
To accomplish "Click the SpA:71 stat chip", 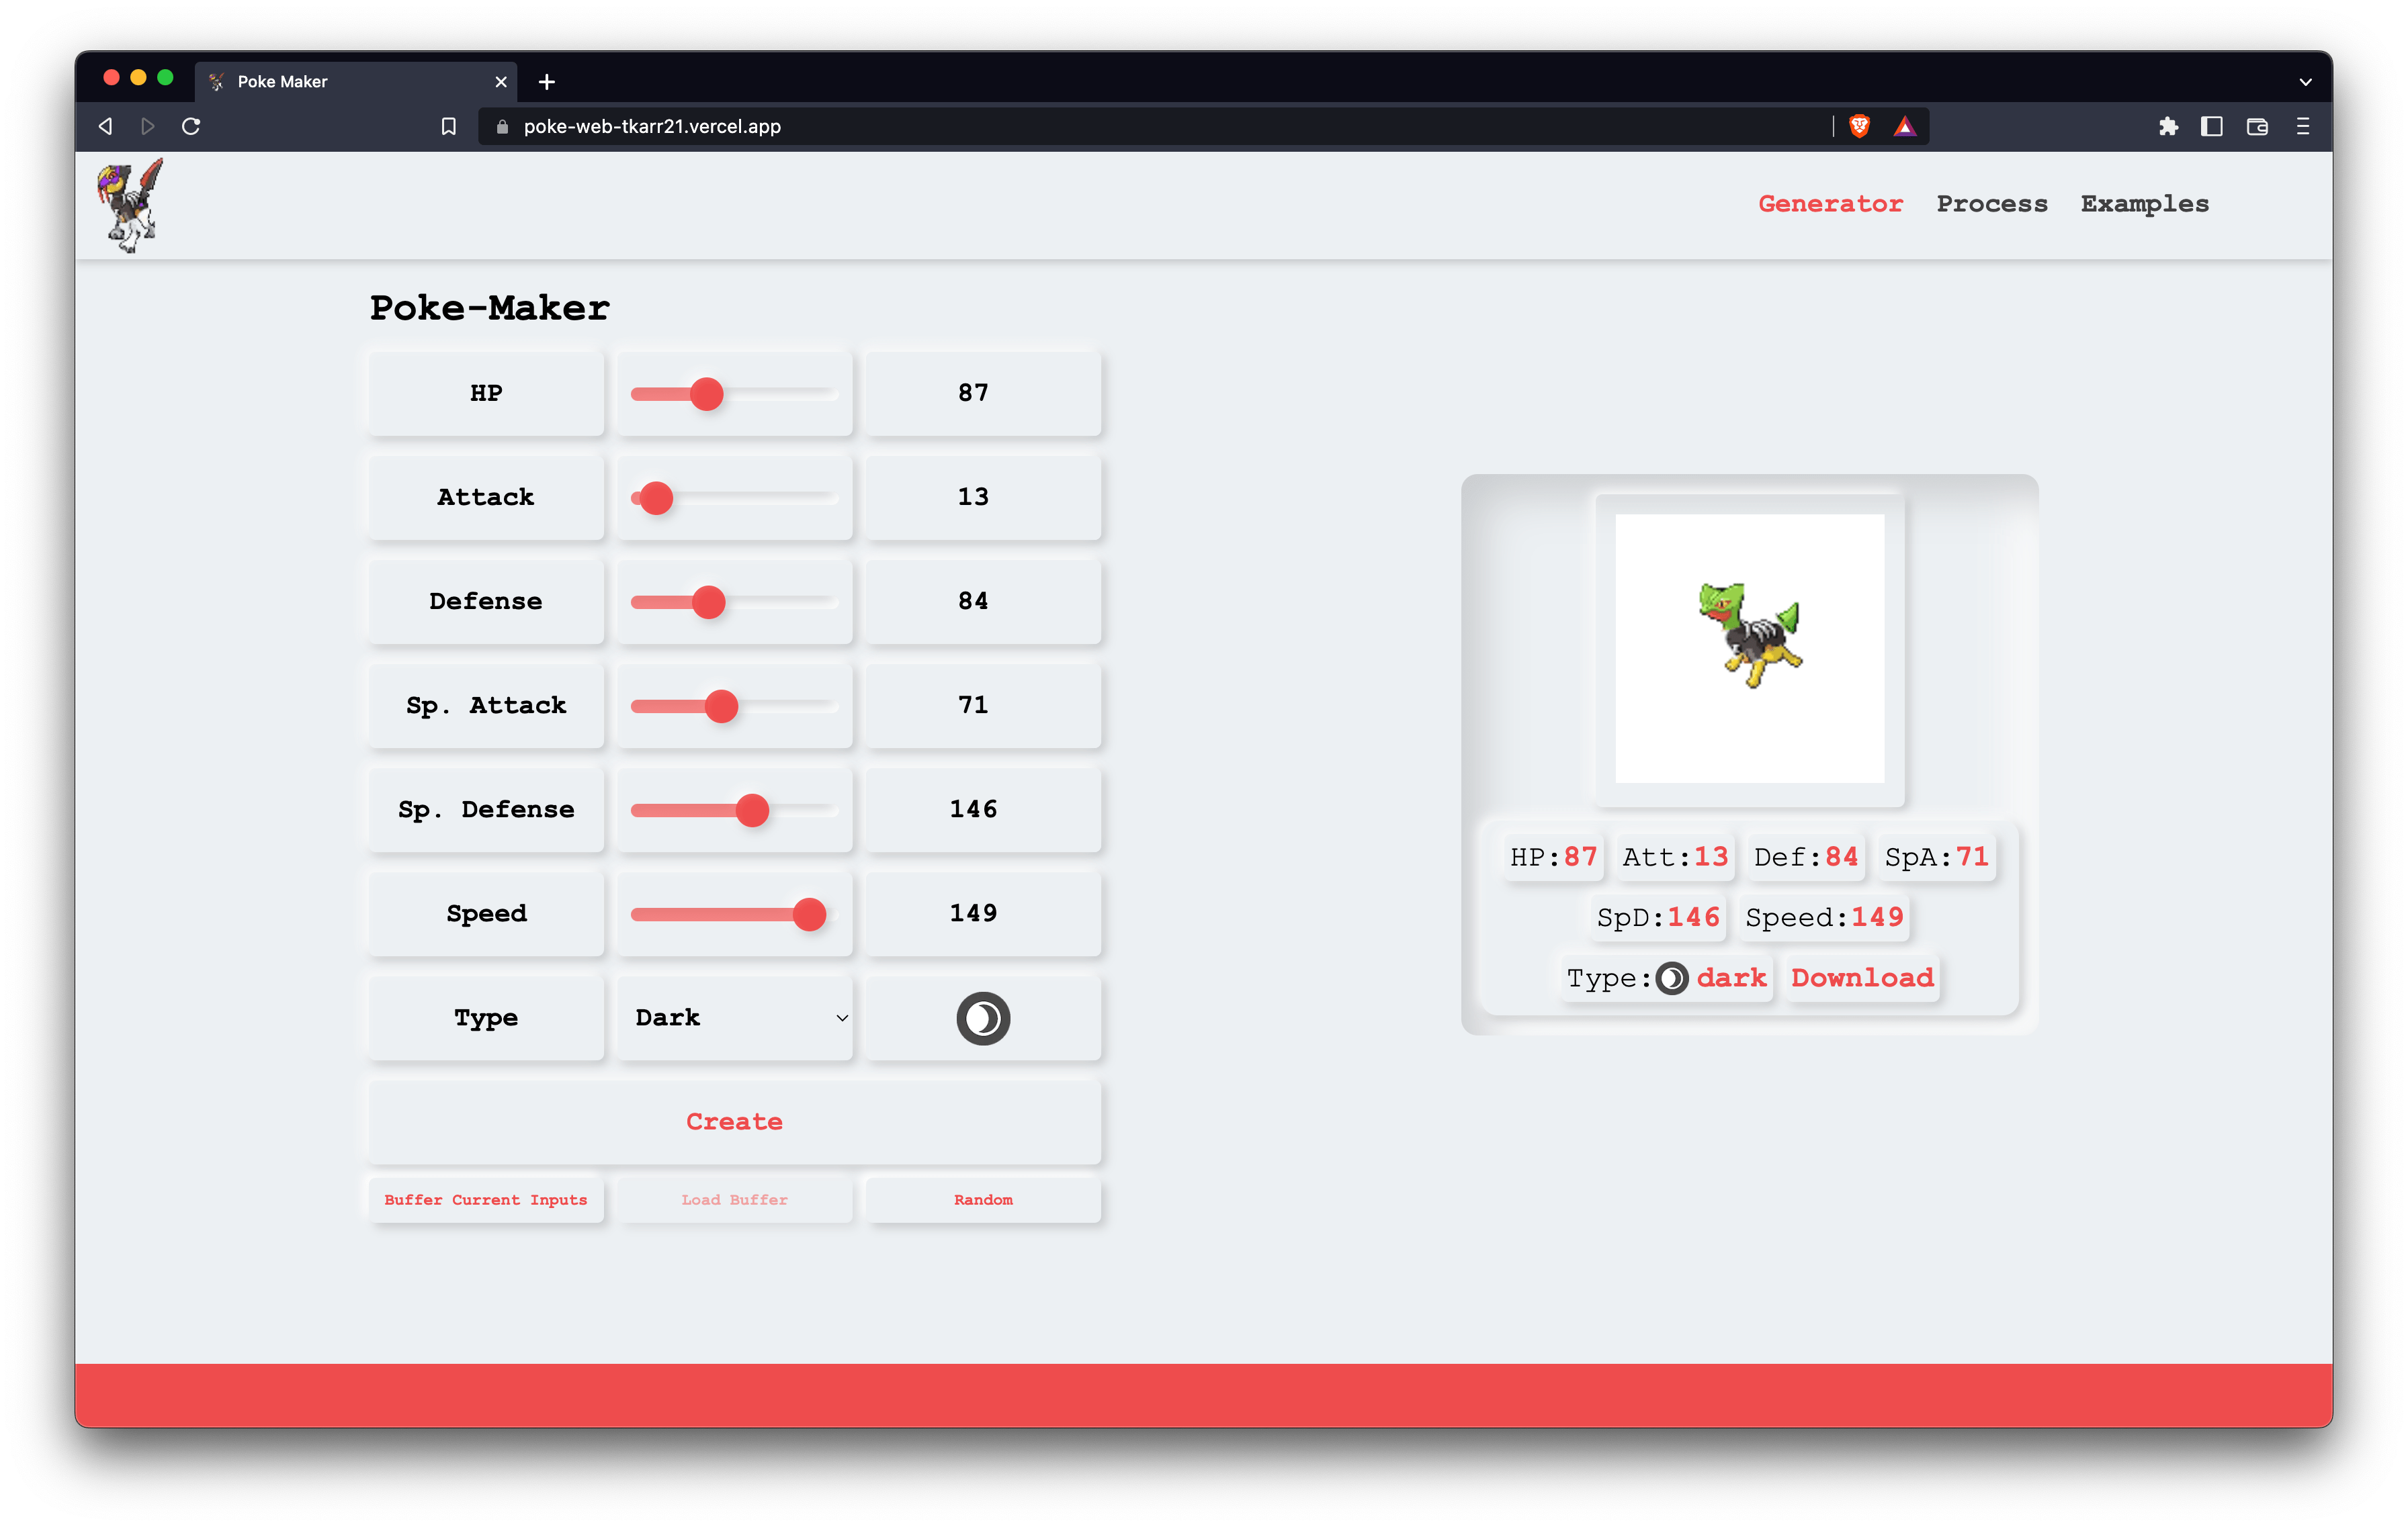I will coord(1937,858).
